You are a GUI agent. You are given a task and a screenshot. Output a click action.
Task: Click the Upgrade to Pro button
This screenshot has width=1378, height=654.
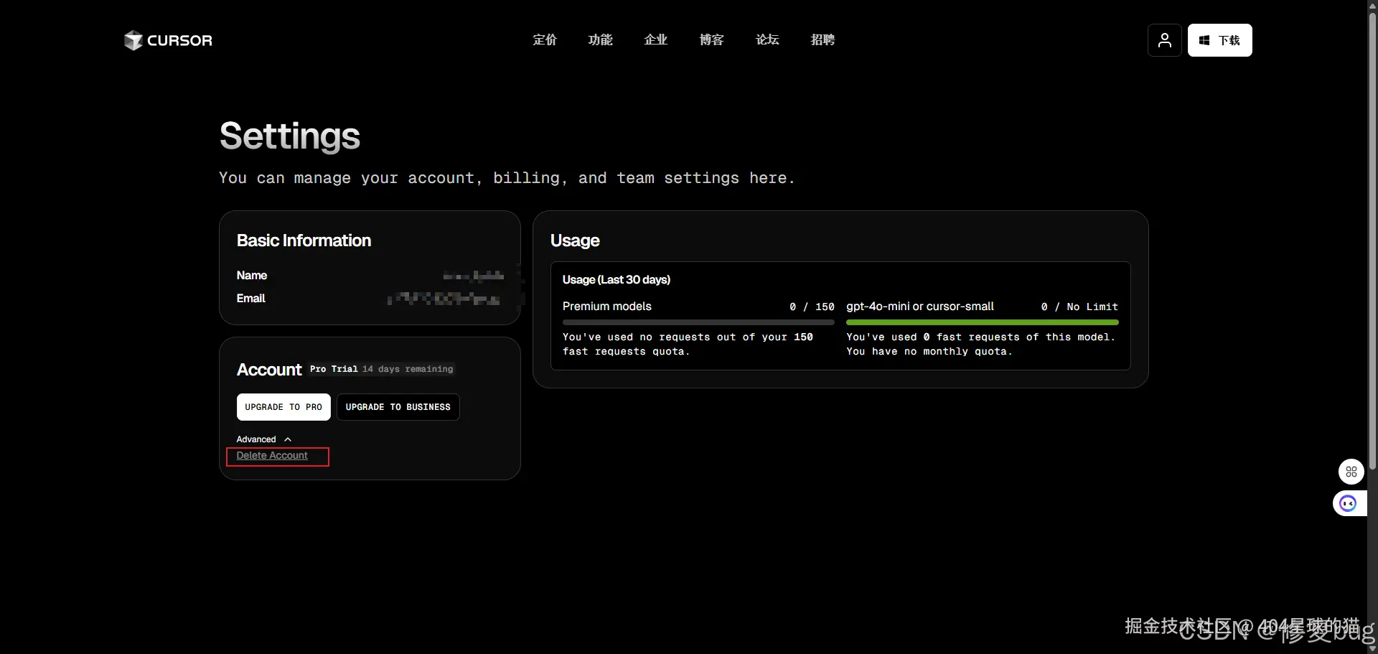point(283,407)
